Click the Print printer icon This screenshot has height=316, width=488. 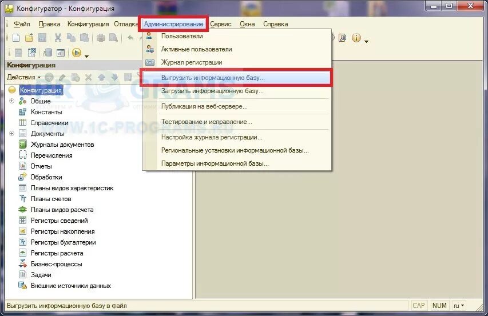101,38
